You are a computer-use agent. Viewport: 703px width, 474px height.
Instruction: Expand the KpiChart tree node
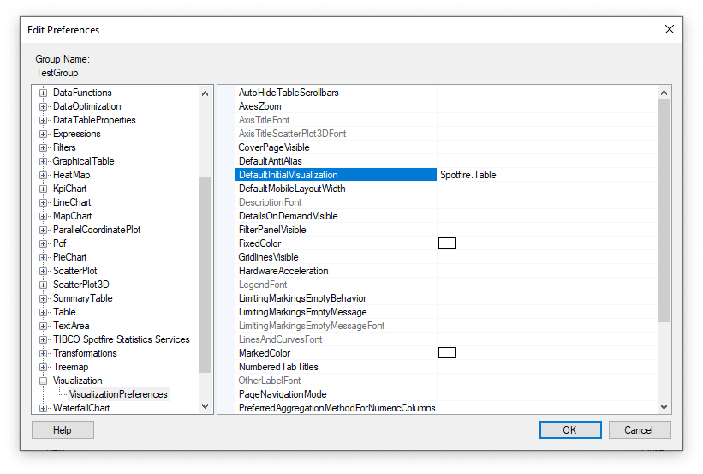pos(43,189)
